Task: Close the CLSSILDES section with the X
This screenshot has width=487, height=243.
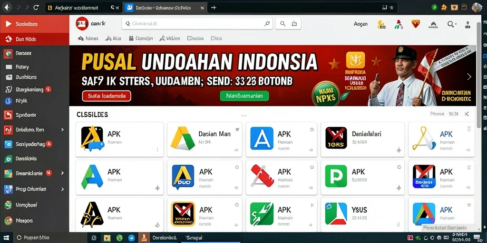Action: coord(467,114)
